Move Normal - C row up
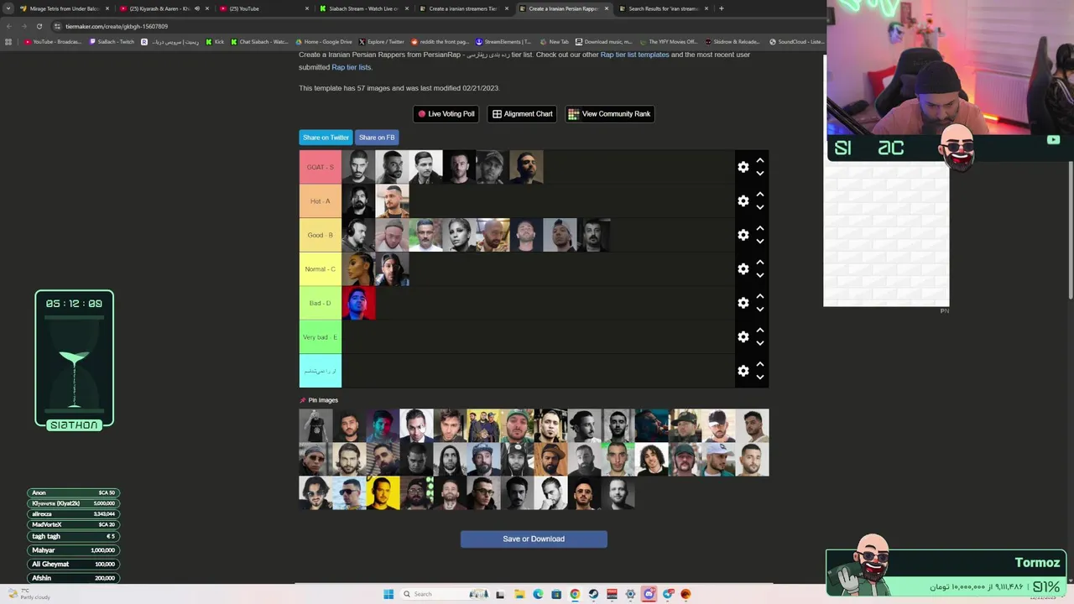Image resolution: width=1074 pixels, height=604 pixels. (759, 263)
